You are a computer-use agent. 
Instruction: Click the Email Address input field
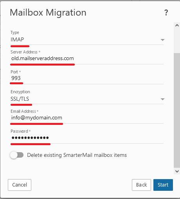click(x=87, y=118)
